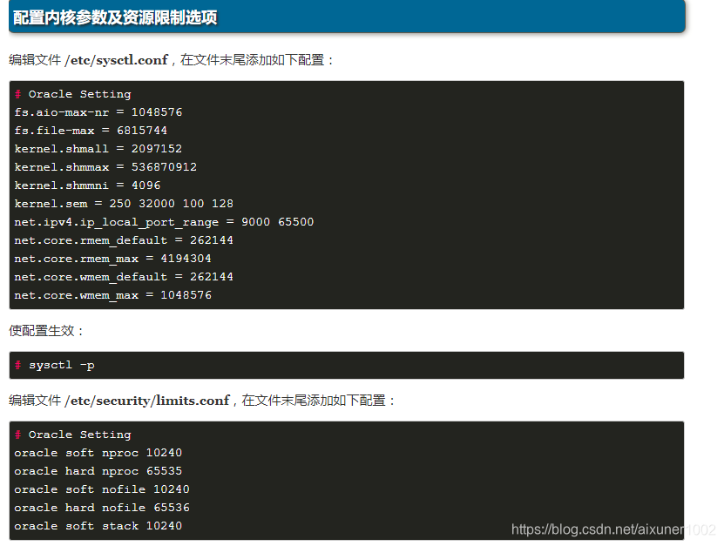Click the first # Oracle Setting comment in sysctl block
This screenshot has height=546, width=724.
[x=72, y=94]
